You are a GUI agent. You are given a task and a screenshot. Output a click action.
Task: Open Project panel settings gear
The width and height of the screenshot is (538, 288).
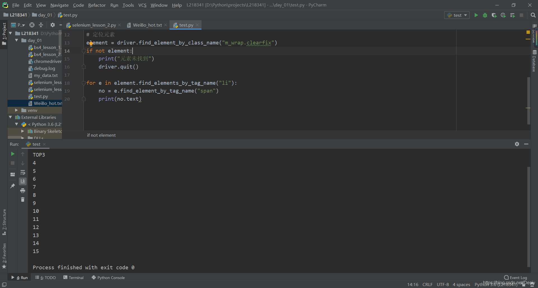(x=52, y=25)
